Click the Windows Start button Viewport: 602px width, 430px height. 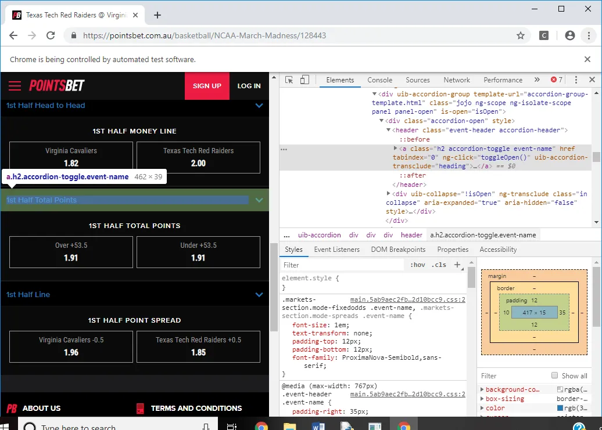click(x=5, y=426)
